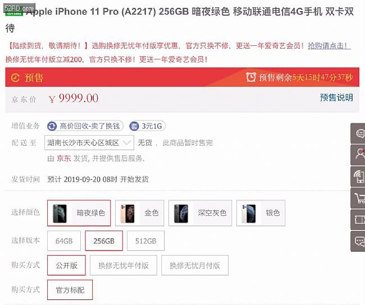Choose 换修无忧月付版 purchase option
This screenshot has height=305, width=365.
(195, 265)
